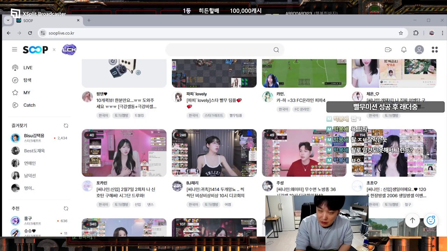The image size is (447, 251).
Task: Open the apps grid icon
Action: pos(434,50)
